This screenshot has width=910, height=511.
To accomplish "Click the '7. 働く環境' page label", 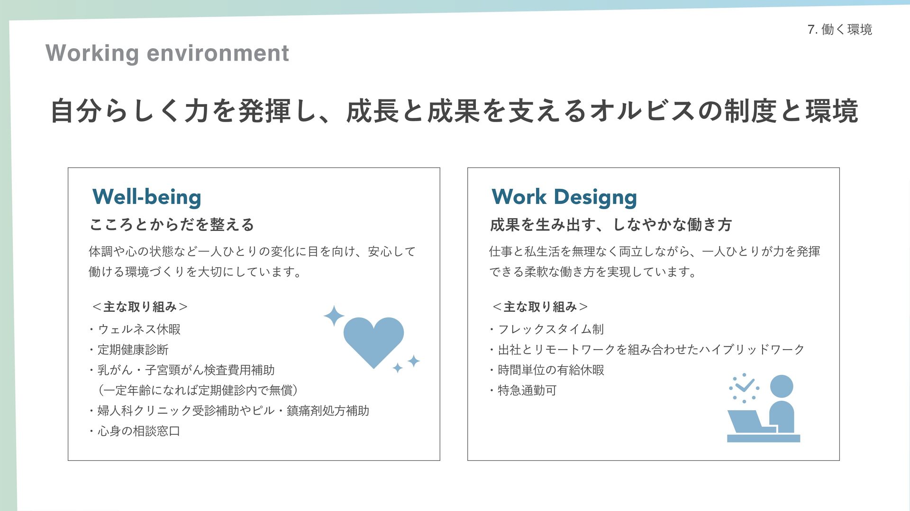I will pyautogui.click(x=839, y=29).
